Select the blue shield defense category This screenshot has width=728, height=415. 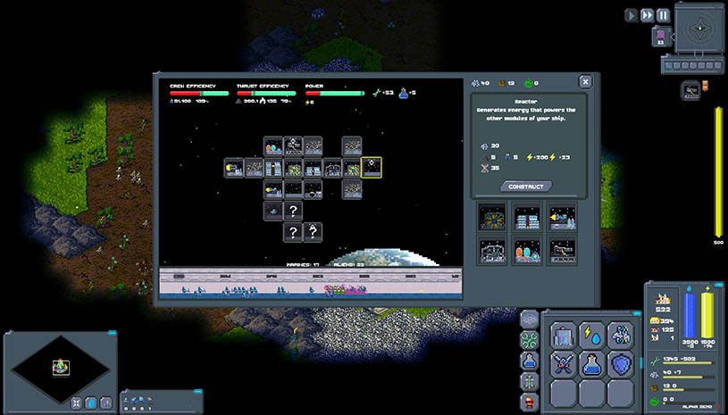[x=622, y=364]
